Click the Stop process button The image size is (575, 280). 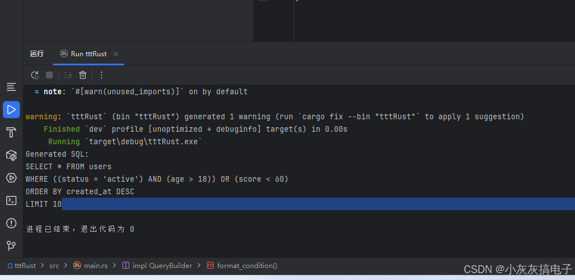click(x=49, y=75)
